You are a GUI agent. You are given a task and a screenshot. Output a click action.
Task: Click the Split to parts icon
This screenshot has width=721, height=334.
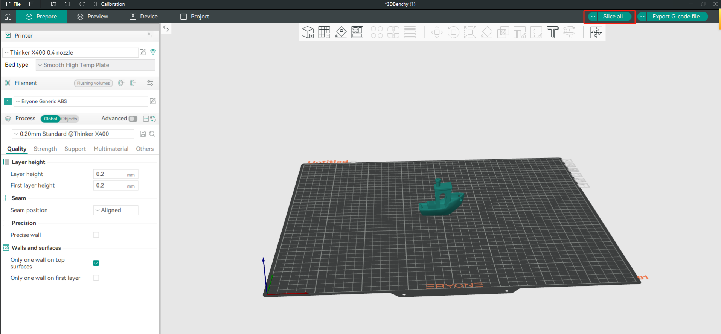[393, 32]
